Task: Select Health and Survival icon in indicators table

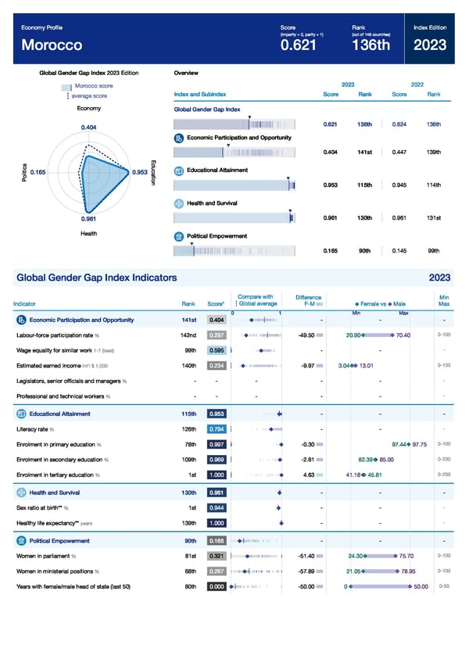Action: coord(20,492)
